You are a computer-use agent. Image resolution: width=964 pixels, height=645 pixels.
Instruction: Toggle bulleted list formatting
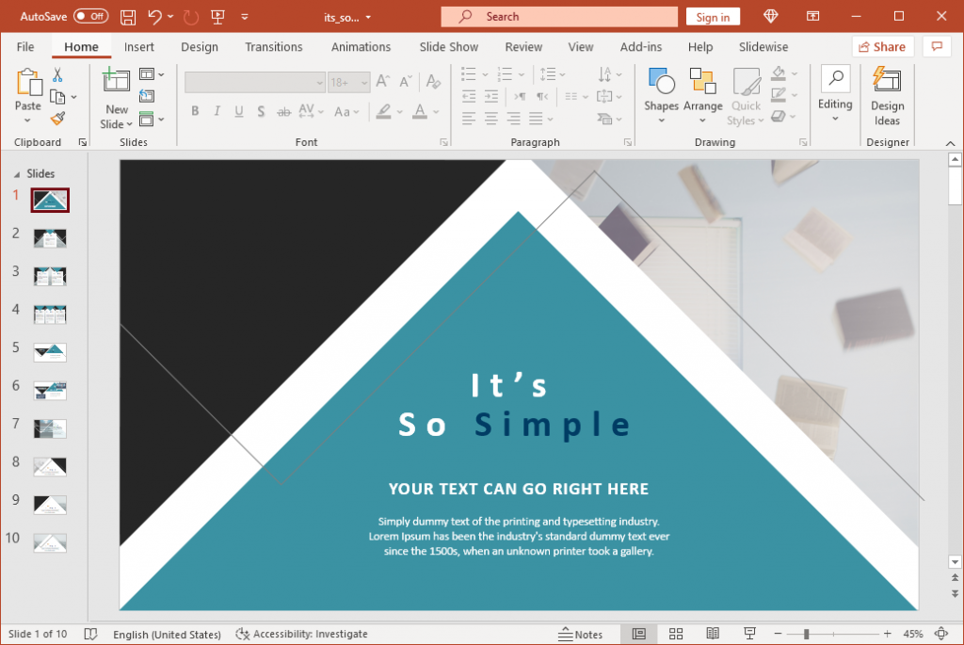tap(468, 74)
